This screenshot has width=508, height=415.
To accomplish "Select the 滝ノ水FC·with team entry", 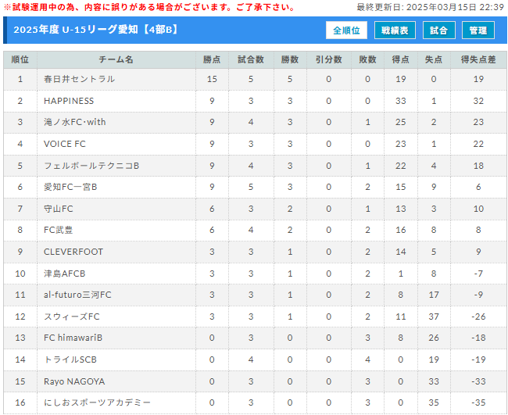I will coord(75,122).
